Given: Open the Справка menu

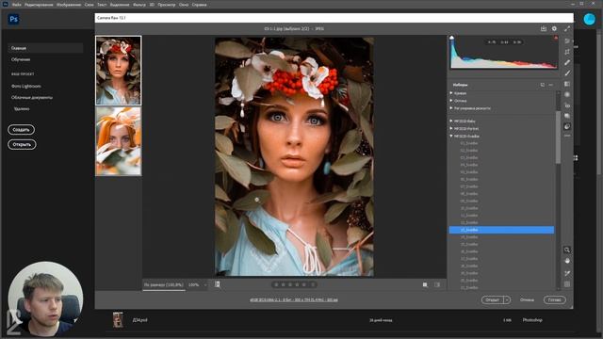Looking at the screenshot, I should tap(199, 5).
